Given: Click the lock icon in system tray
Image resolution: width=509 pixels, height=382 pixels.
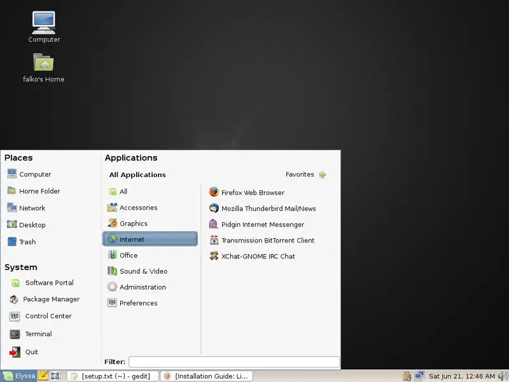Looking at the screenshot, I should [x=407, y=376].
